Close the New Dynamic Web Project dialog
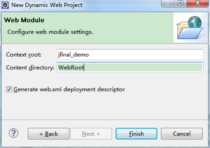Viewport: 210px width, 148px height. click(197, 3)
